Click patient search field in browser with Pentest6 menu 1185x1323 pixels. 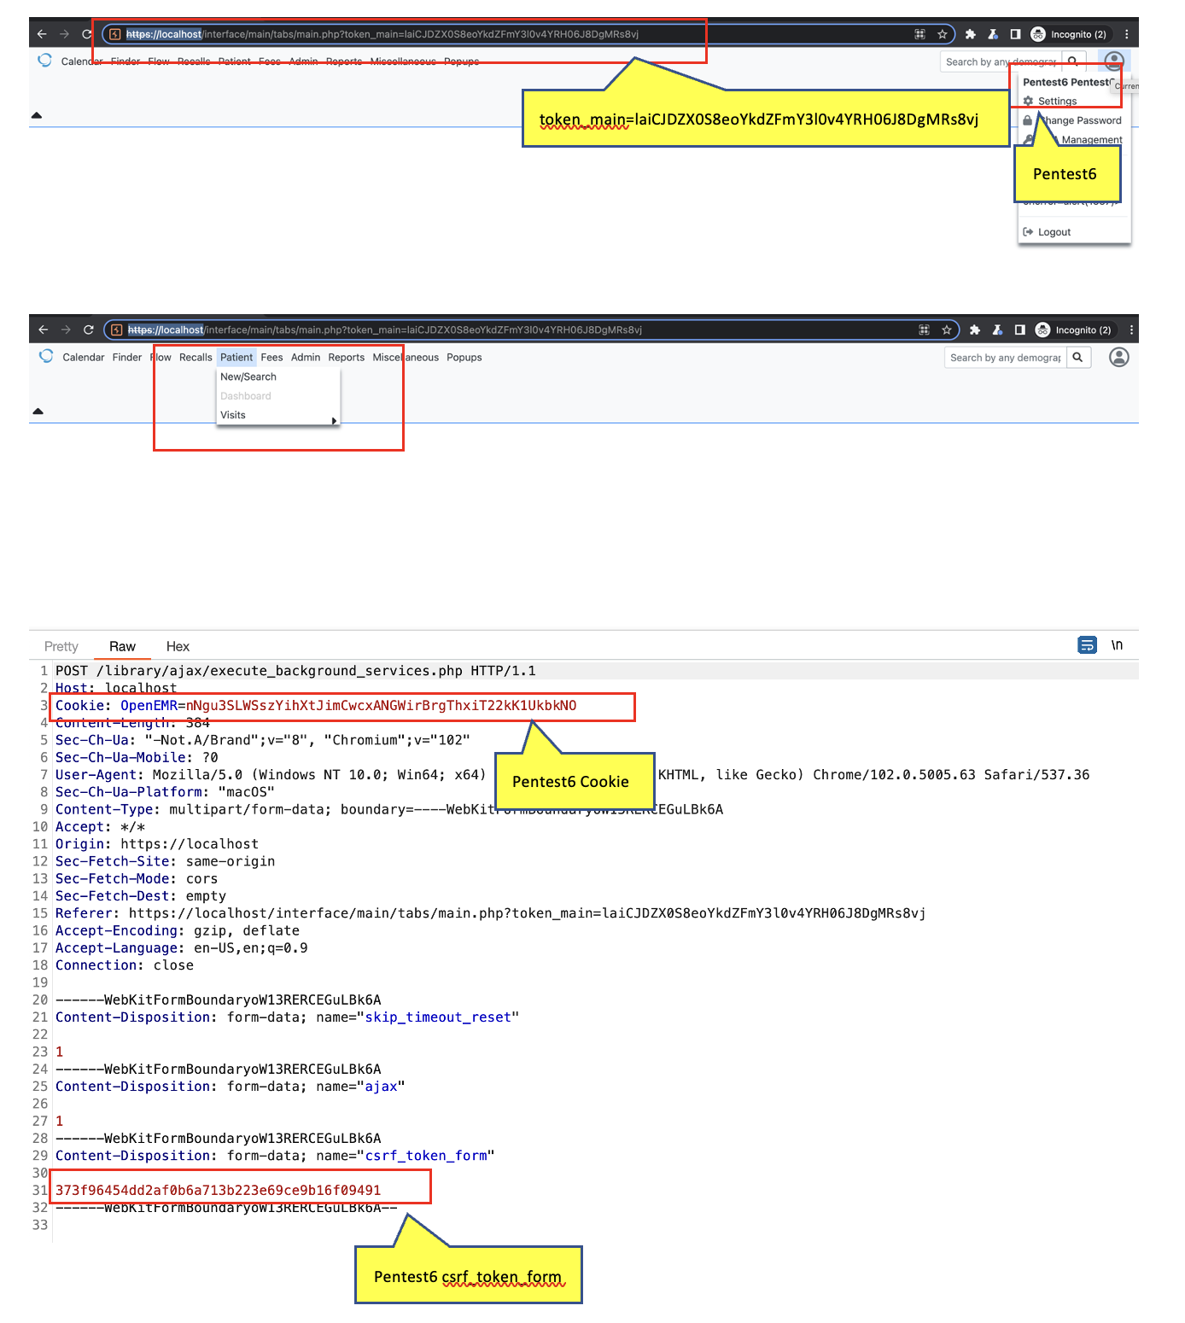coord(1001,61)
